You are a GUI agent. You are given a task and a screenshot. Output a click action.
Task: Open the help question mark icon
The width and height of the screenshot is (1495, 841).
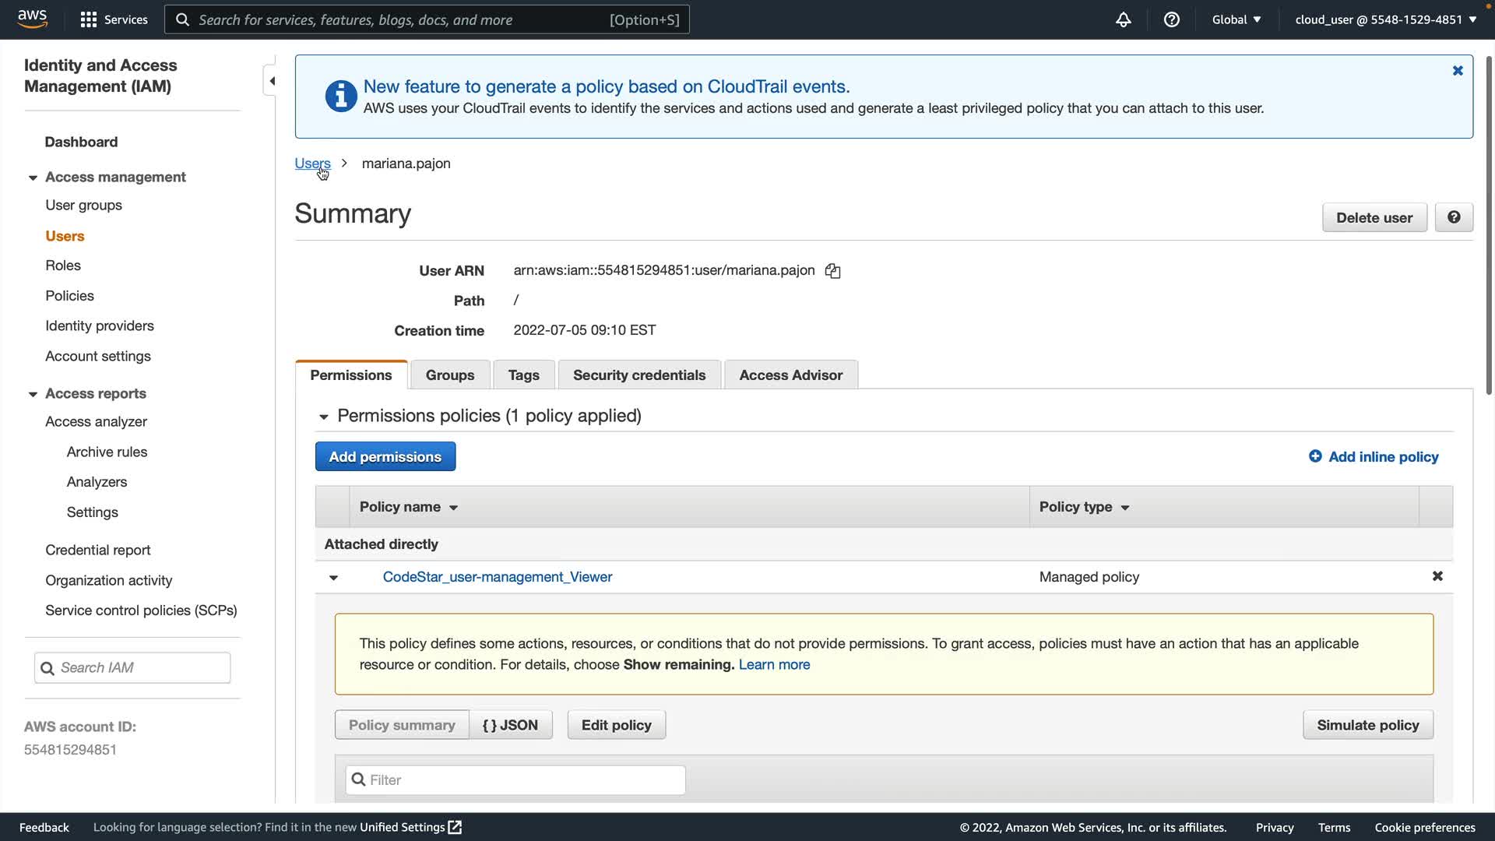(x=1171, y=19)
